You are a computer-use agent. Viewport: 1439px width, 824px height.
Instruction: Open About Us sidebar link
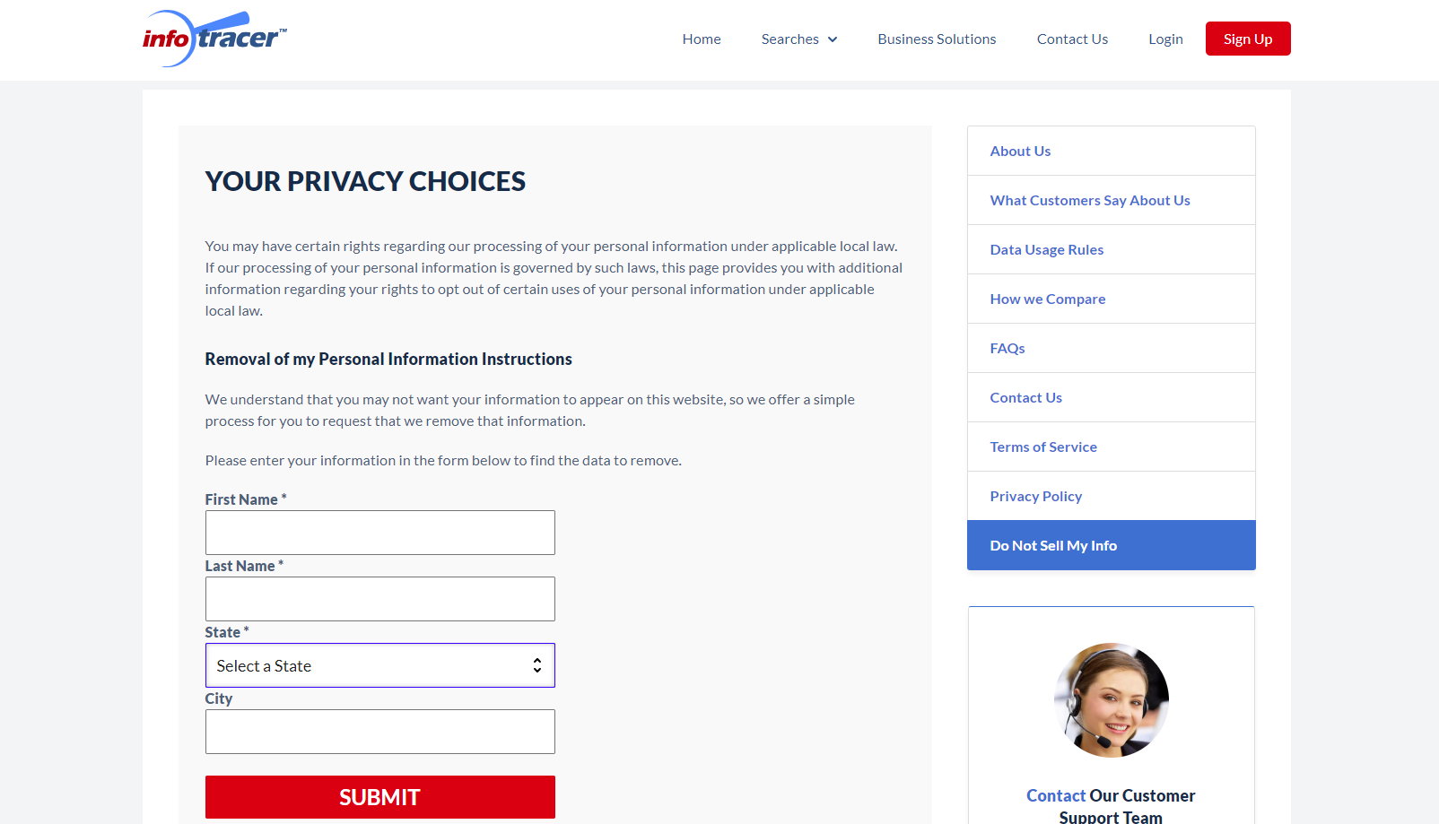pyautogui.click(x=1020, y=151)
